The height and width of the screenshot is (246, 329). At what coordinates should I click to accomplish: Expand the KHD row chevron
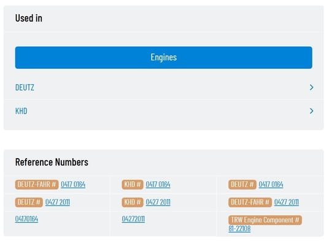tap(311, 111)
